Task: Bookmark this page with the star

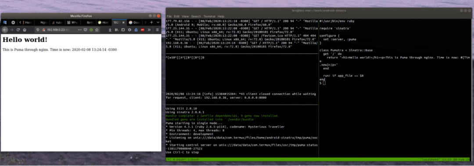Action: pyautogui.click(x=97, y=30)
